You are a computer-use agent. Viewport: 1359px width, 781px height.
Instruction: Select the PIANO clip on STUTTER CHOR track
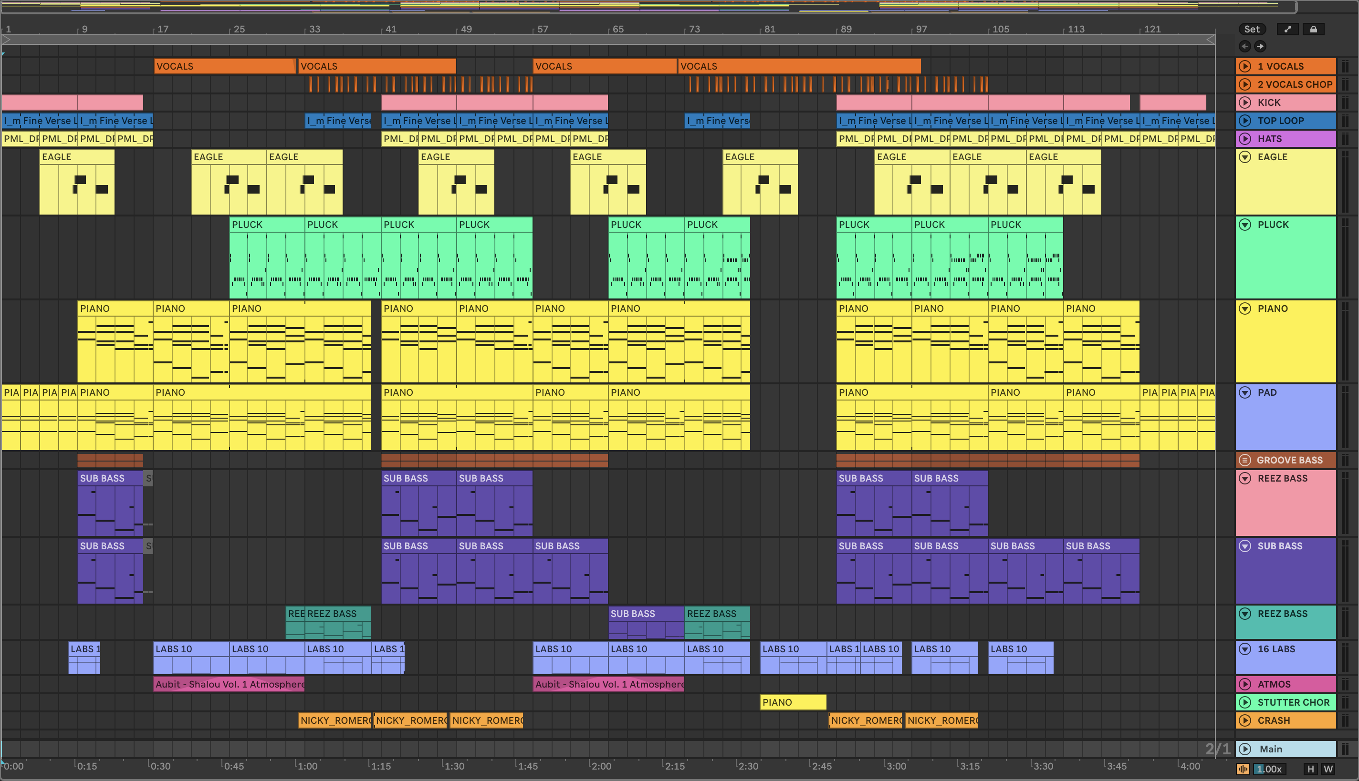coord(793,703)
